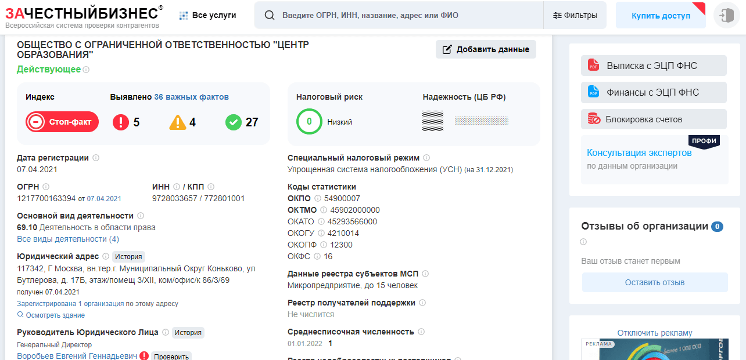
Task: Click the grid icon beside "Все услуги"
Action: [x=184, y=14]
